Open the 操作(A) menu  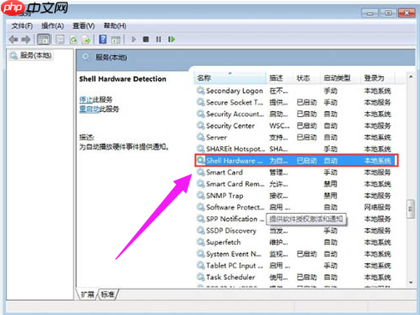pos(53,26)
